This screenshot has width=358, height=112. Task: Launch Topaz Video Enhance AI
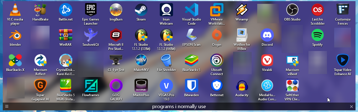[343, 61]
